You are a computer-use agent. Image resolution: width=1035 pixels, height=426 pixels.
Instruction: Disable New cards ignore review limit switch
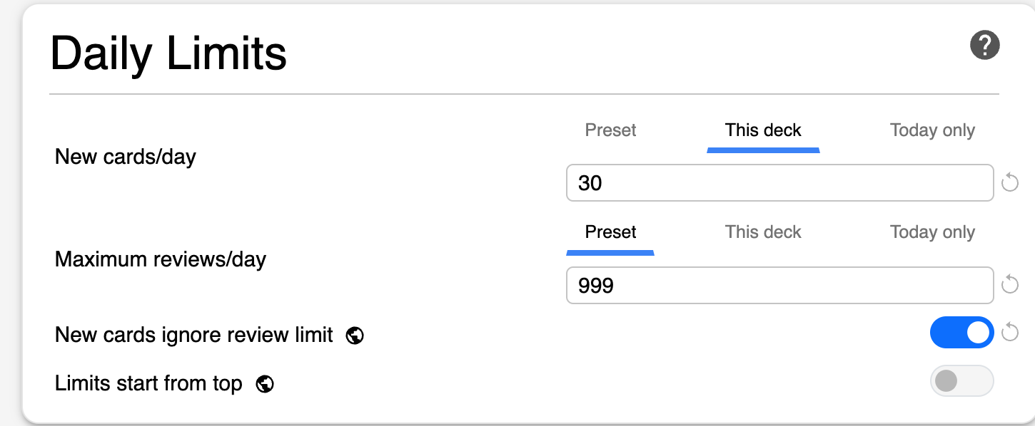961,333
